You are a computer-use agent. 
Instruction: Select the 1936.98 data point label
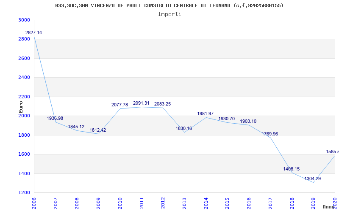pyautogui.click(x=55, y=118)
